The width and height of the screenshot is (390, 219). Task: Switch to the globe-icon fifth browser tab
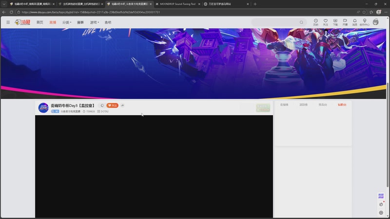click(x=226, y=4)
